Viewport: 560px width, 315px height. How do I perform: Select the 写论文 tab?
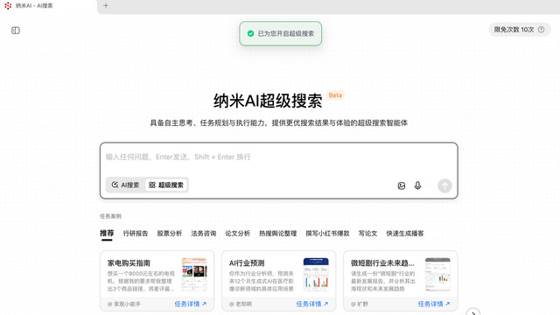coord(367,234)
